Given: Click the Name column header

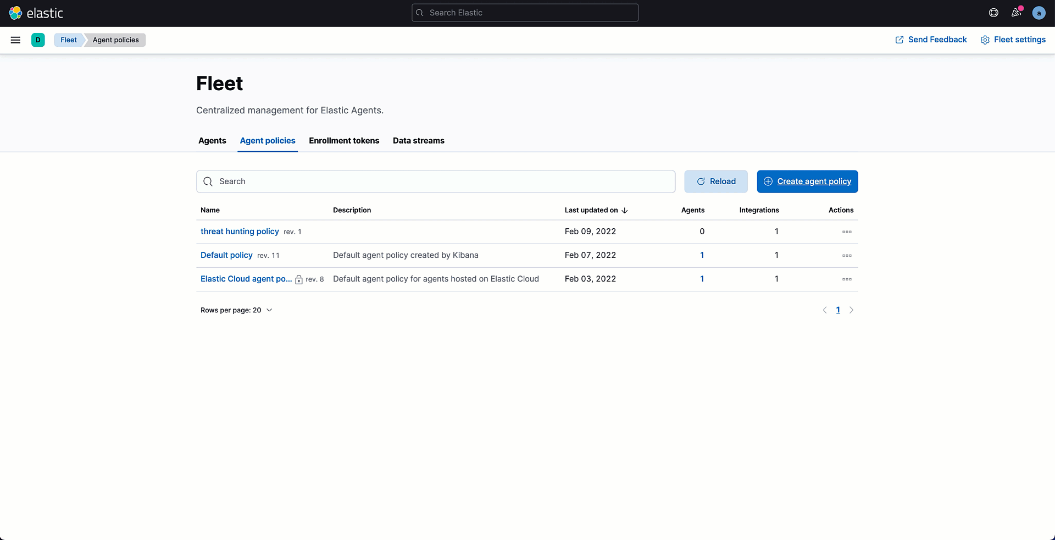Looking at the screenshot, I should click(210, 210).
